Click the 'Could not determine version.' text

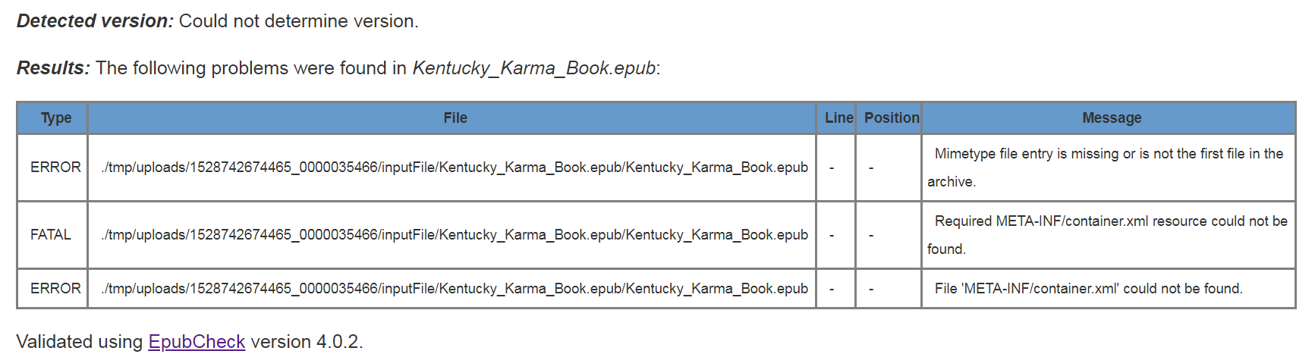298,21
